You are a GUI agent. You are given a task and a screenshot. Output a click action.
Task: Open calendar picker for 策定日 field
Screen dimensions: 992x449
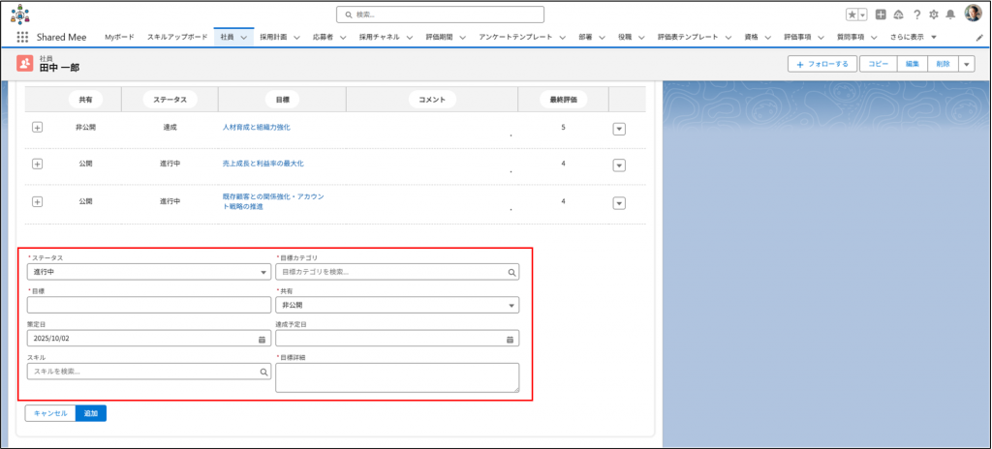click(x=262, y=339)
